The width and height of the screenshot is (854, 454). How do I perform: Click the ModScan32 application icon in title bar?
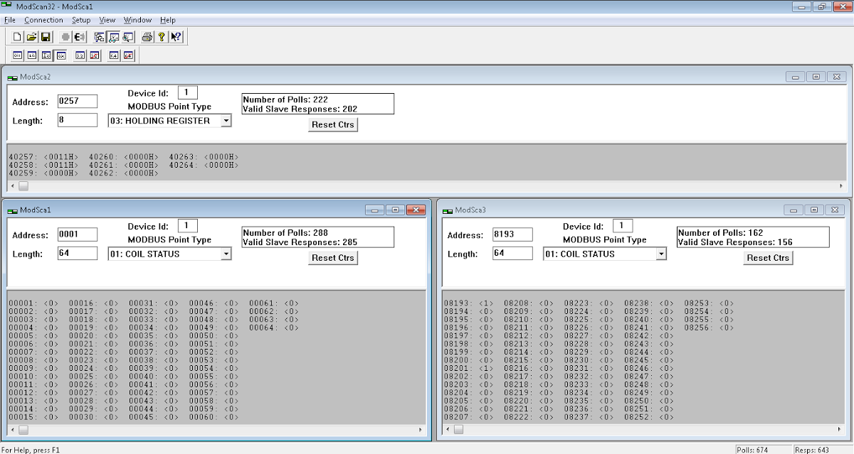point(6,6)
